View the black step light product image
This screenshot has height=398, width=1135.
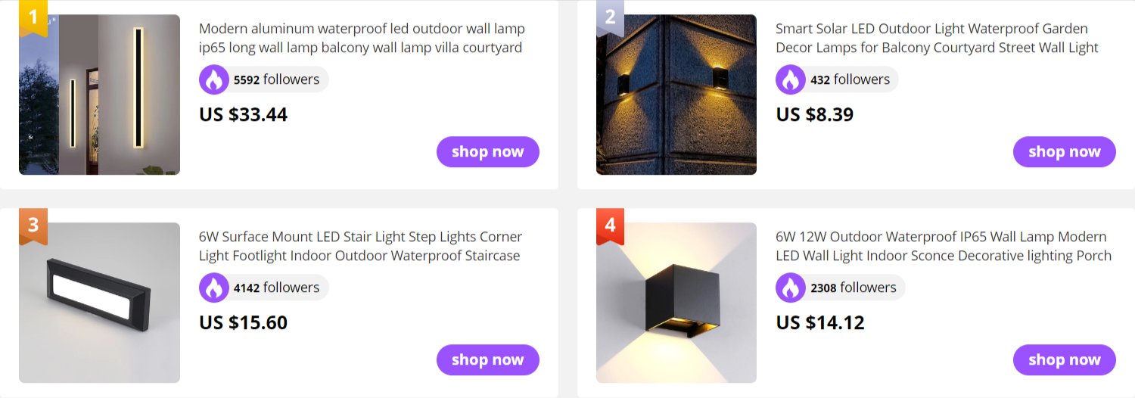(x=99, y=303)
